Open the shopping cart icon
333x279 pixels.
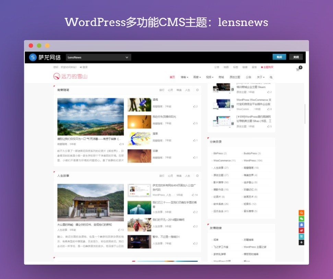[x=298, y=70]
